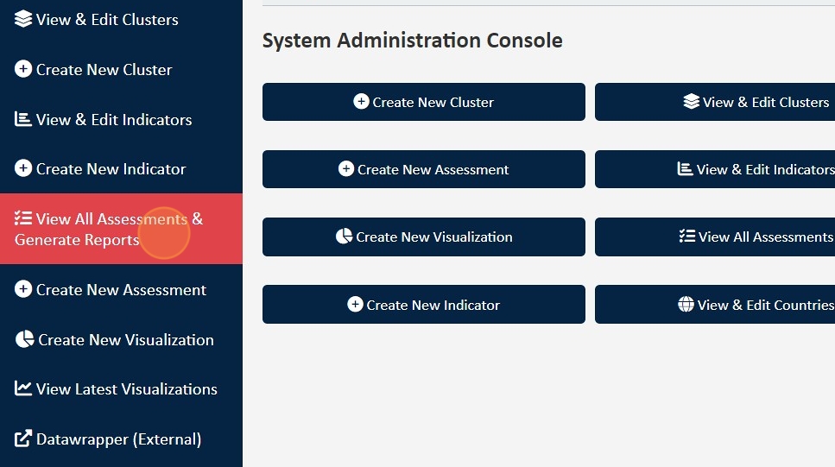Click the layers icon beside sidebar View & Edit Clusters
This screenshot has width=835, height=467.
(x=23, y=19)
